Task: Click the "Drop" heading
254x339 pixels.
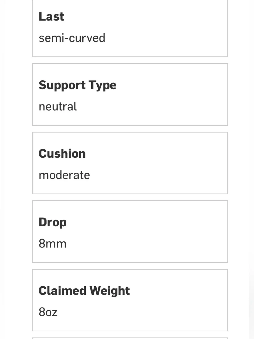Action: point(53,223)
